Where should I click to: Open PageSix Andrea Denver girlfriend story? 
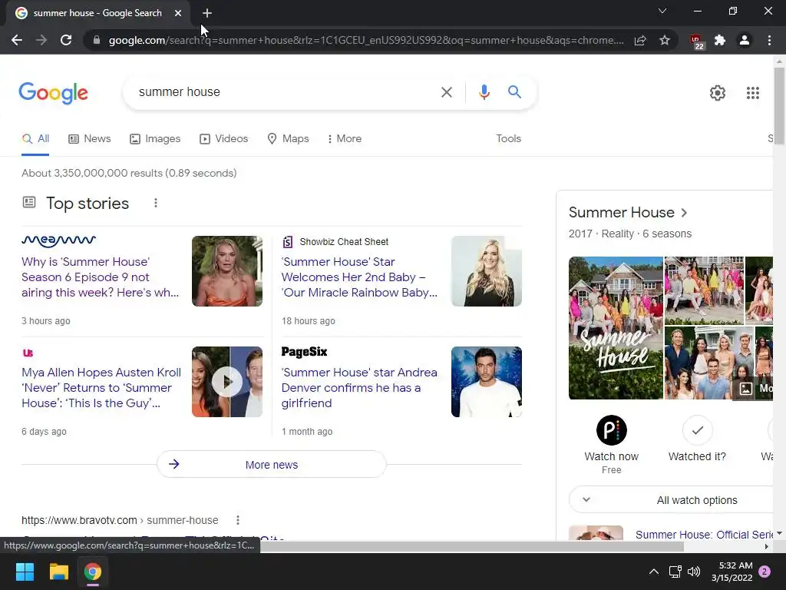(359, 388)
